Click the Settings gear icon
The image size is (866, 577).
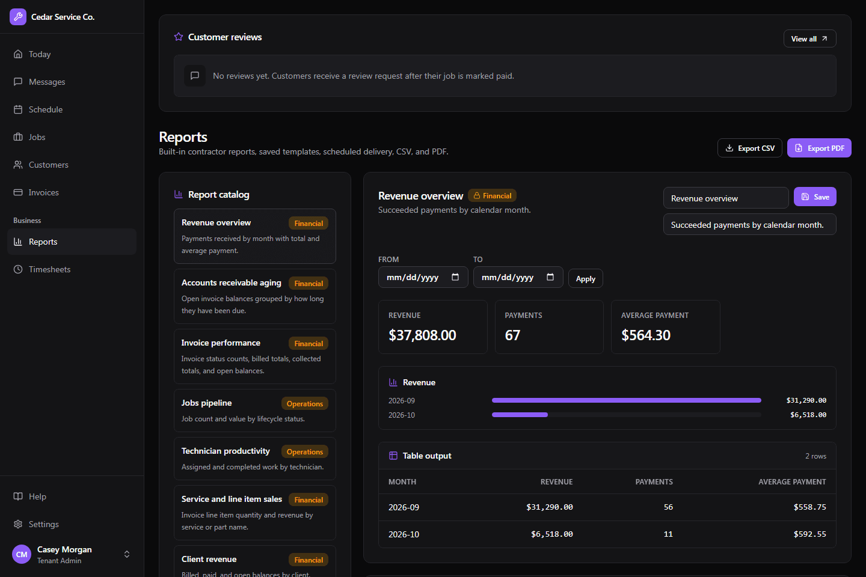pyautogui.click(x=18, y=524)
